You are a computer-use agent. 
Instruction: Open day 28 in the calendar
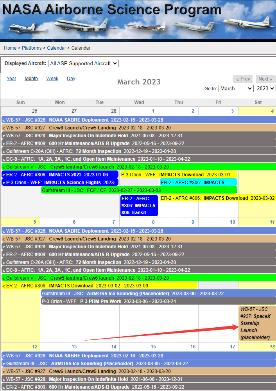pos(114,111)
